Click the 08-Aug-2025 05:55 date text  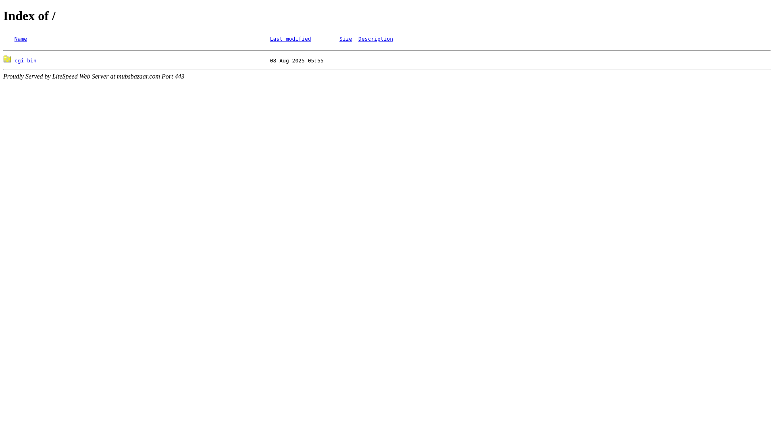[297, 61]
